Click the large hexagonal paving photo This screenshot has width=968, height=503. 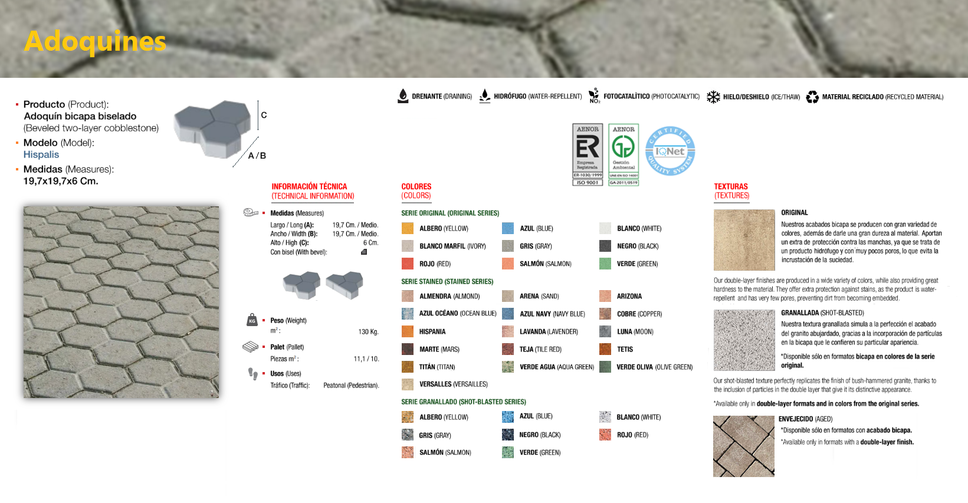(x=121, y=301)
